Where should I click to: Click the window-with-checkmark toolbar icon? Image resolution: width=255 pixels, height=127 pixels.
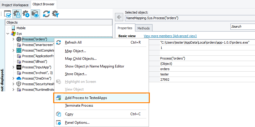8,14
